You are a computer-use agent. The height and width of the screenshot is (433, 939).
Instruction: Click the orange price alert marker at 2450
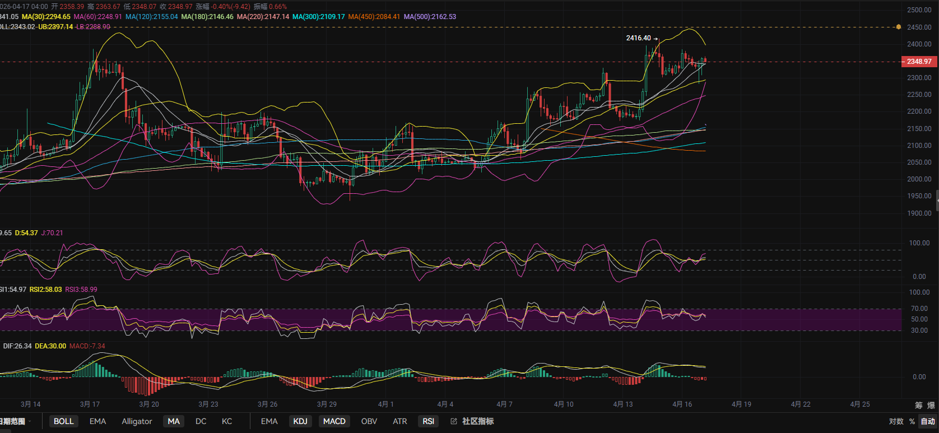tap(899, 27)
